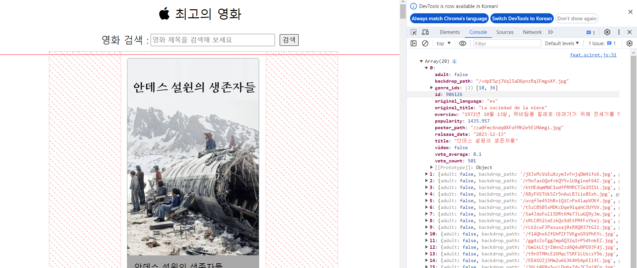
Task: Click the info icon beside Array(20)
Action: [x=454, y=61]
